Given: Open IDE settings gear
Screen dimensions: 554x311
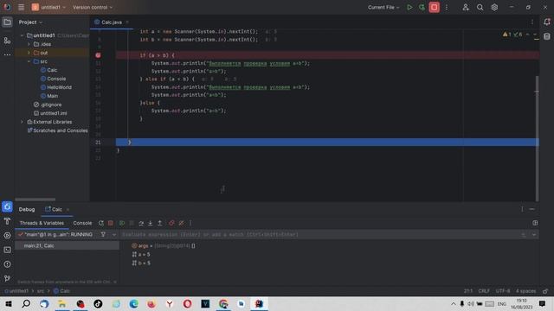Looking at the screenshot, I should pos(494,7).
